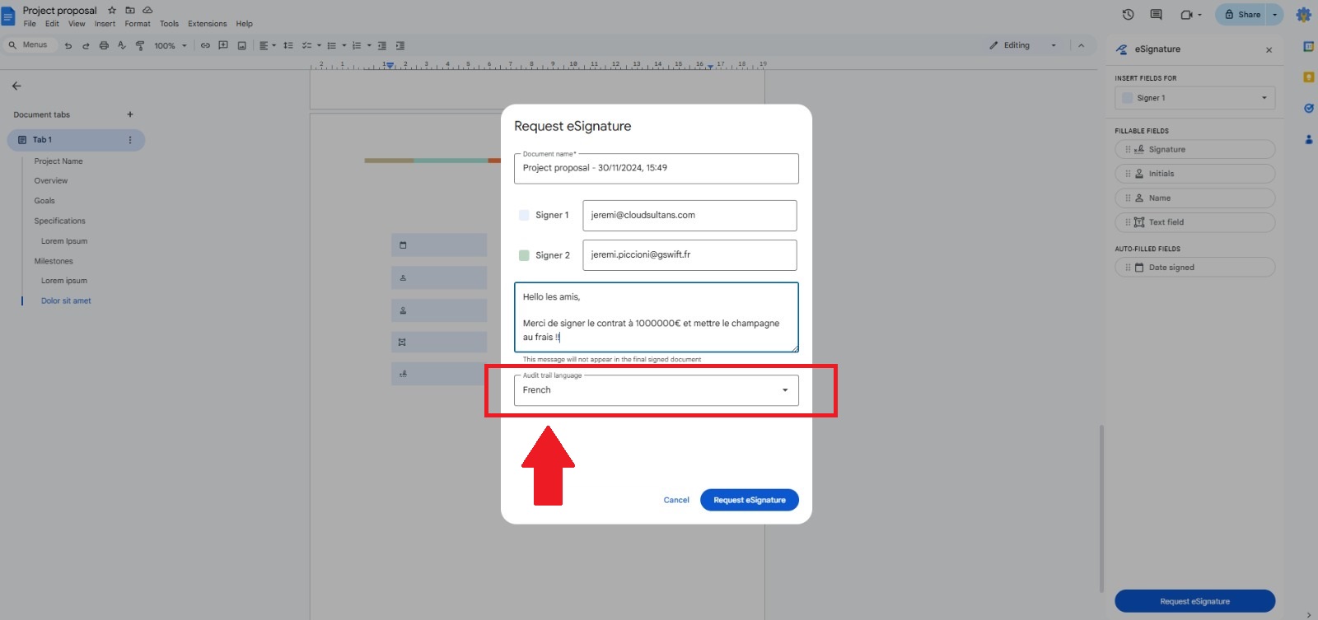The width and height of the screenshot is (1318, 620).
Task: Open the Audit trail language dropdown
Action: (x=656, y=390)
